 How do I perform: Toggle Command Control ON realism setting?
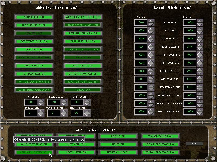(34, 152)
